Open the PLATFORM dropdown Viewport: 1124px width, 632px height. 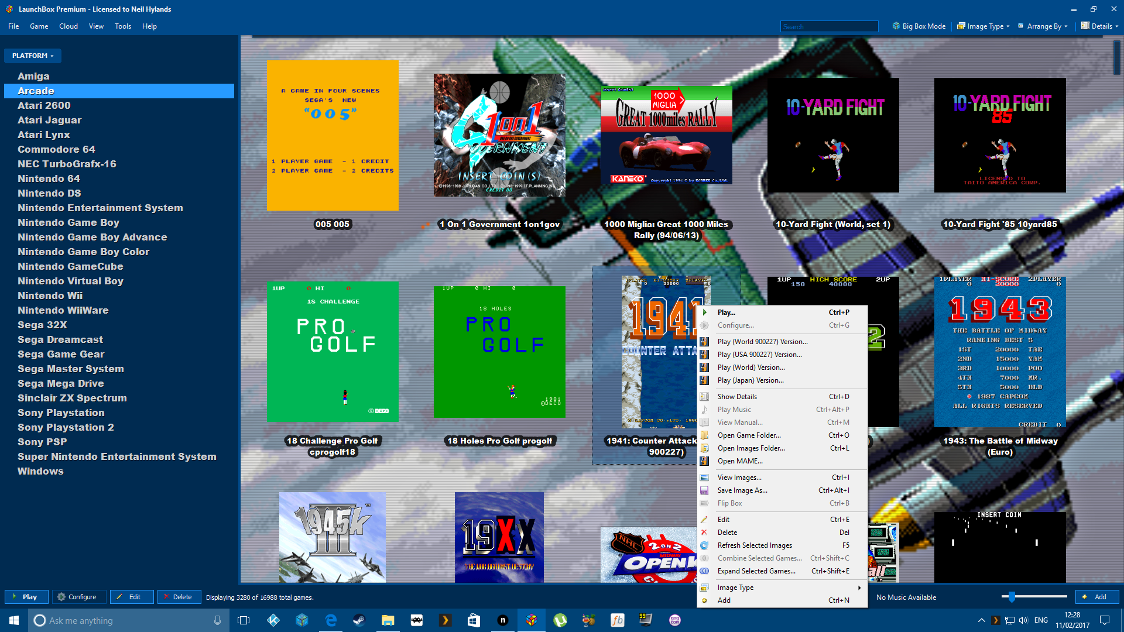click(33, 56)
